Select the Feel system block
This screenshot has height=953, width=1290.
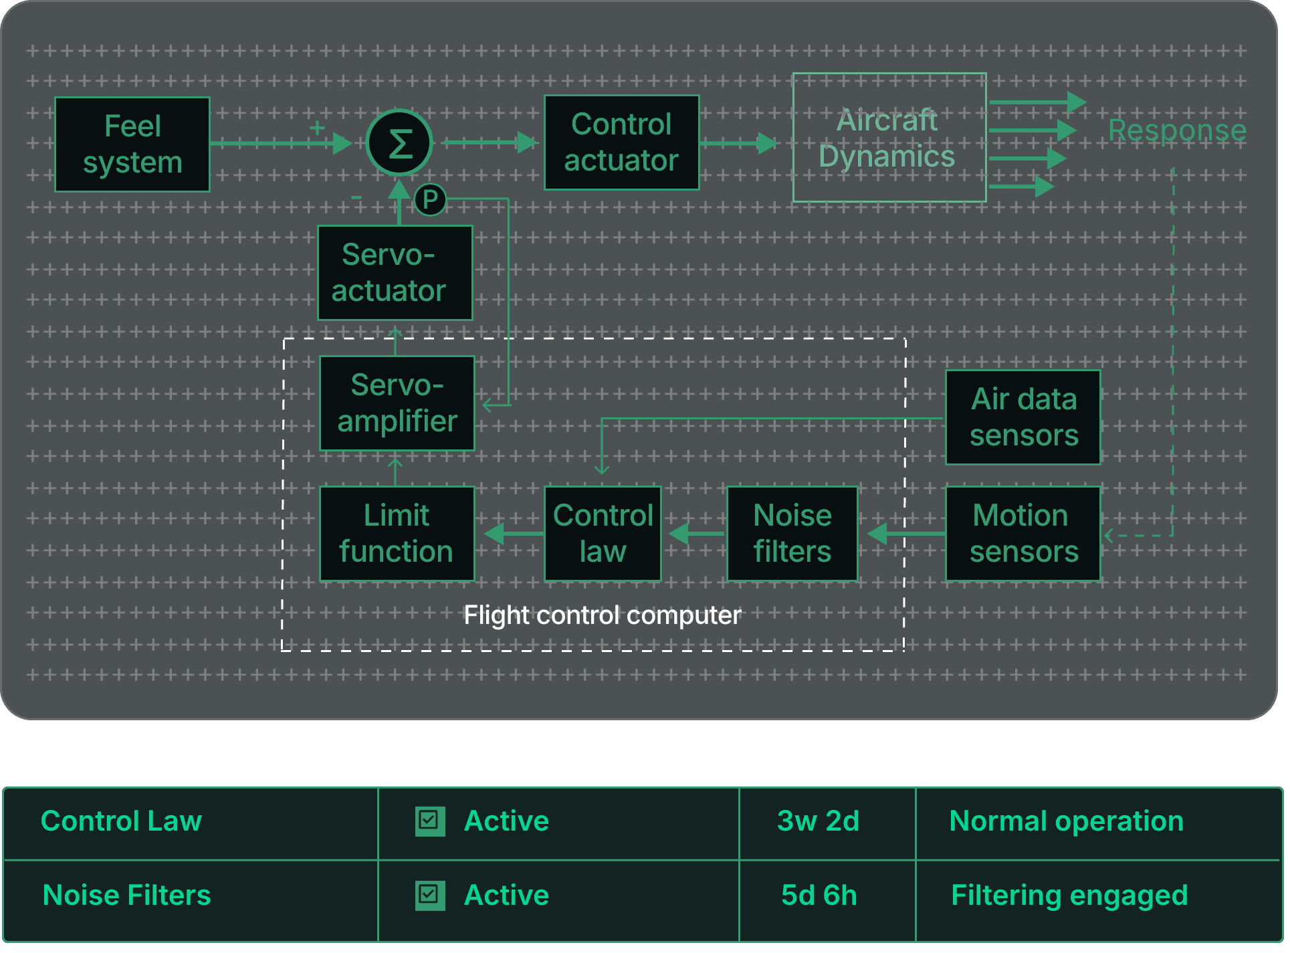(132, 144)
